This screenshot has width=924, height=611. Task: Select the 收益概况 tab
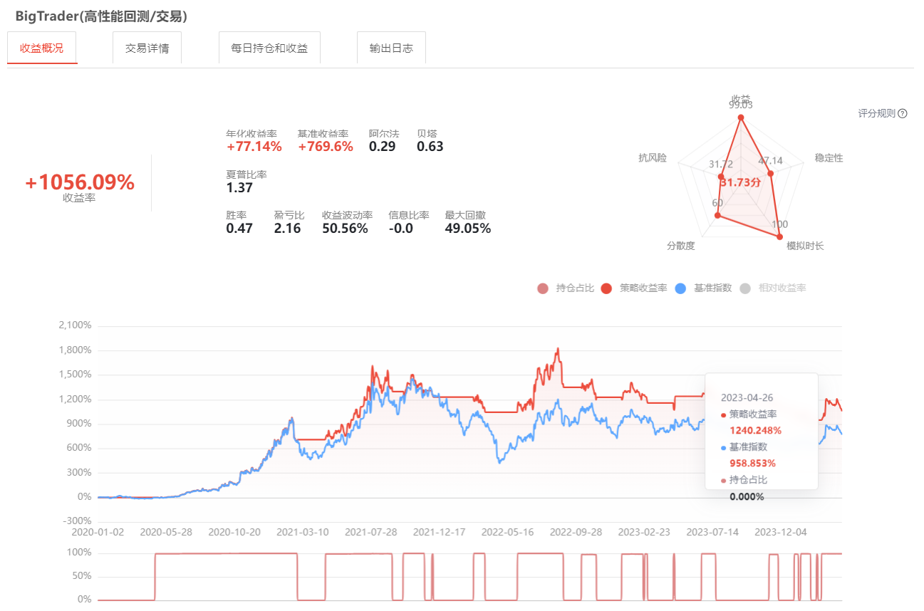click(41, 48)
